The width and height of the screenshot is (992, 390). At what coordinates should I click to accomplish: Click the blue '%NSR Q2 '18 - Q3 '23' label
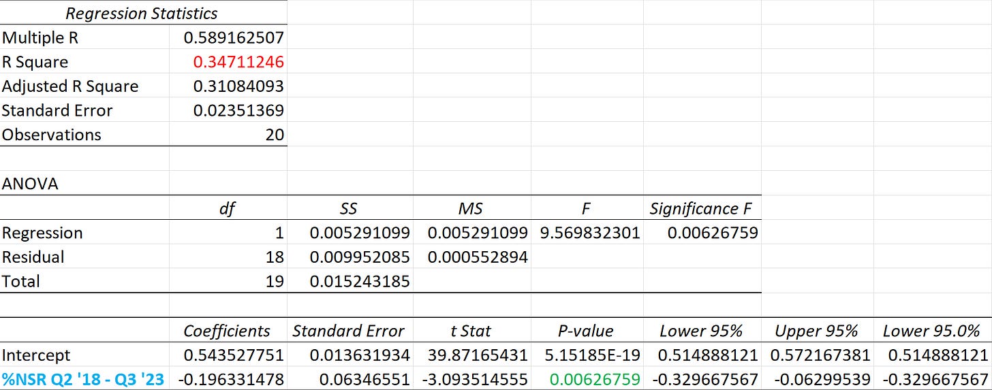pos(83,379)
